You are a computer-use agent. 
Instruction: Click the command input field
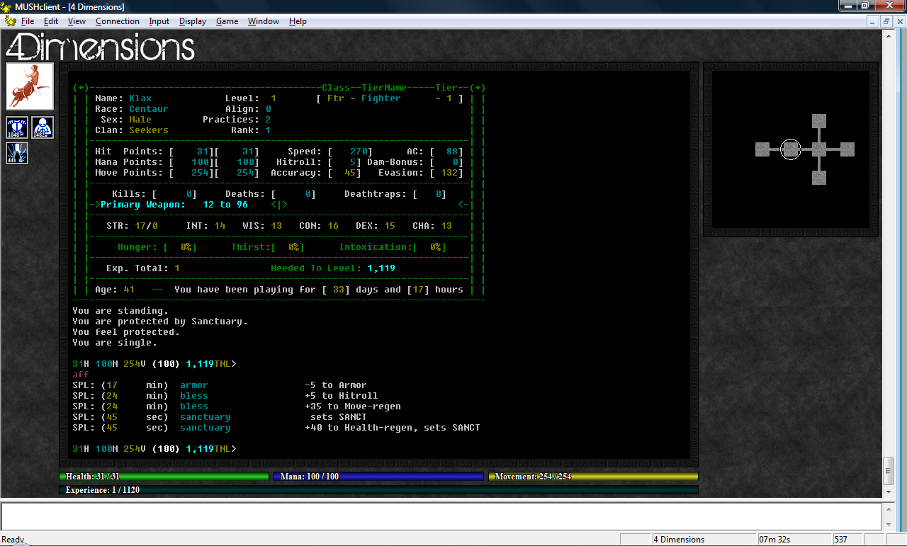point(443,516)
